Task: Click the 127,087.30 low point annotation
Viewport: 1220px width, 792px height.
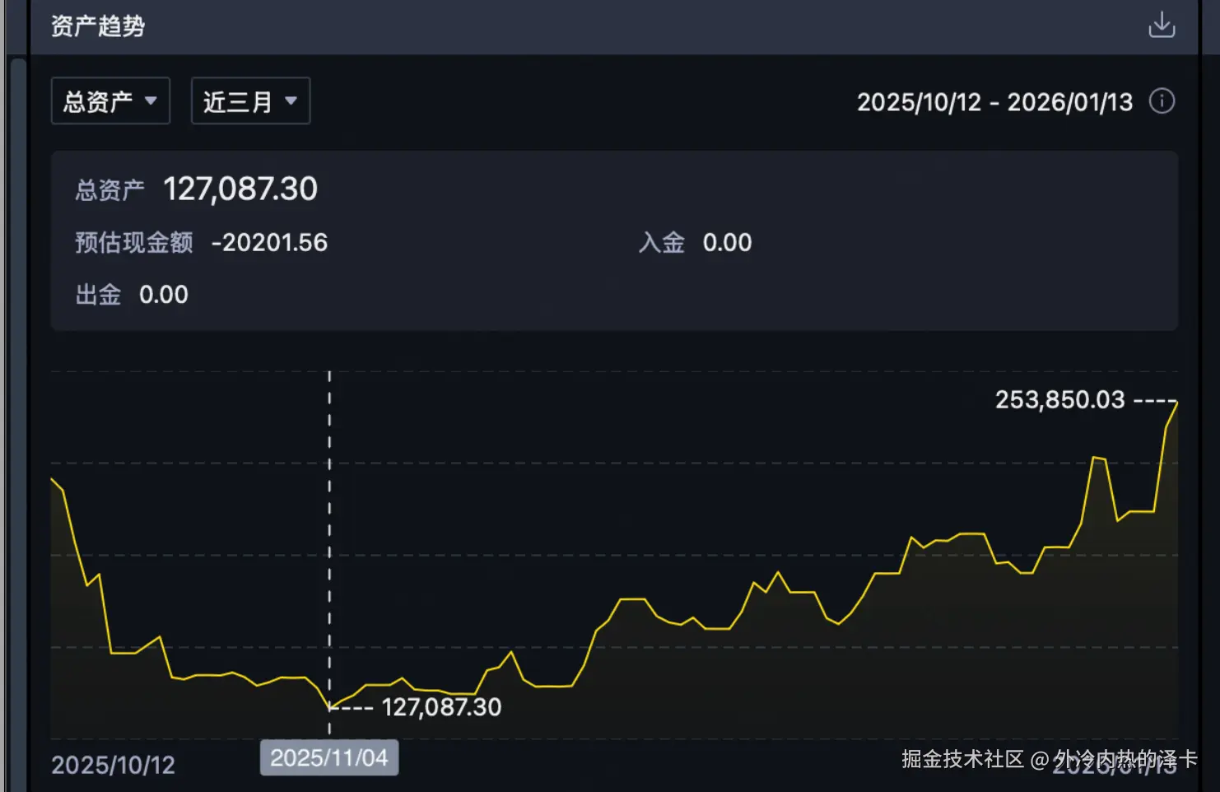Action: [x=441, y=706]
